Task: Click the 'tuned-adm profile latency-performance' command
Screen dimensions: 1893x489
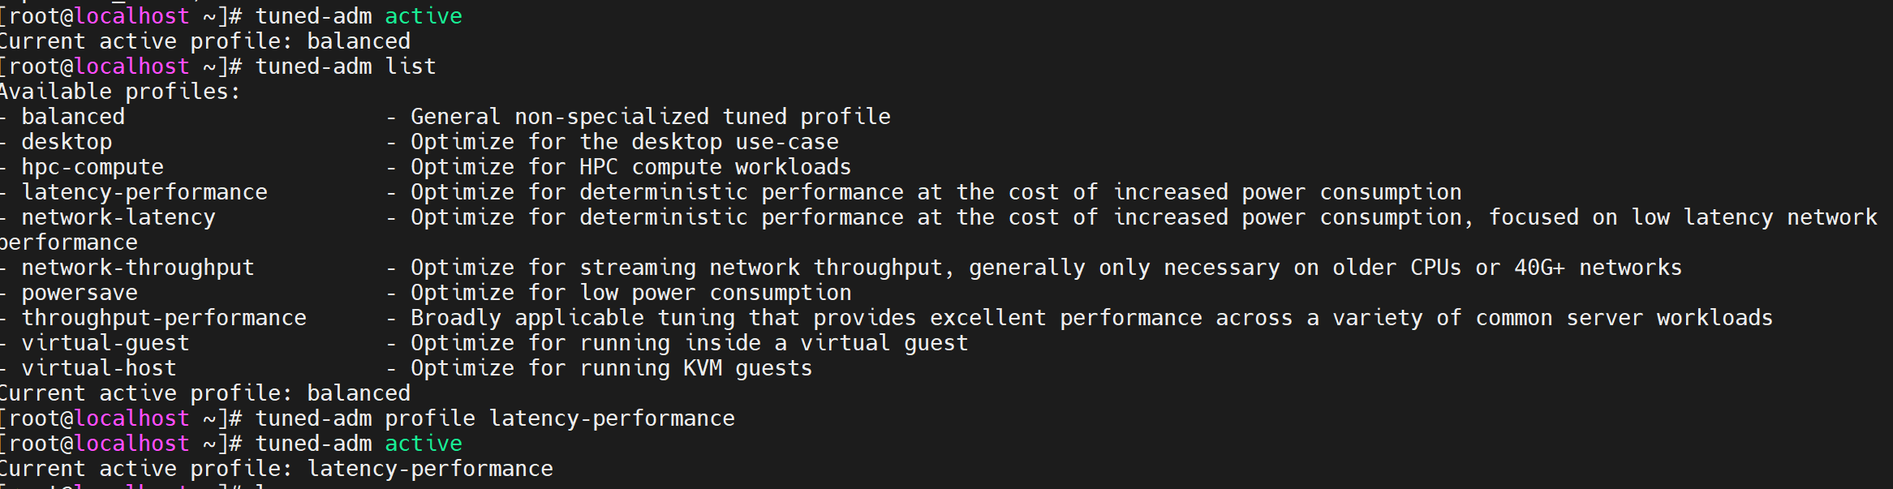Action: (495, 418)
